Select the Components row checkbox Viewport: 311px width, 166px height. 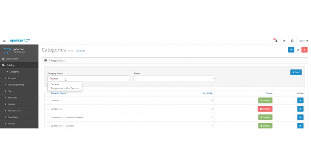(x=47, y=109)
